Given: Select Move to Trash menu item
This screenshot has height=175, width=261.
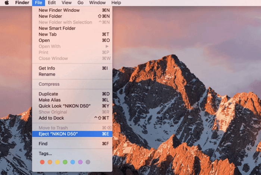Looking at the screenshot, I should pyautogui.click(x=72, y=128).
